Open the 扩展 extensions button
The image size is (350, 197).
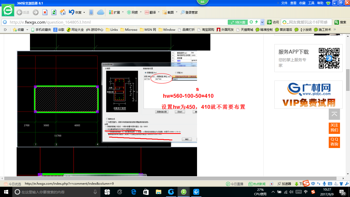point(115,12)
